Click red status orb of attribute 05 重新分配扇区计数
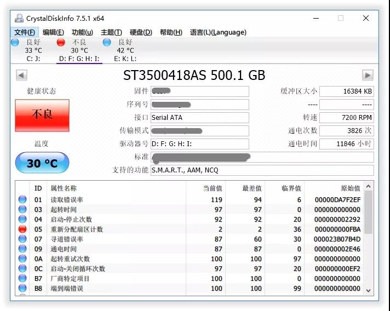 tap(22, 229)
